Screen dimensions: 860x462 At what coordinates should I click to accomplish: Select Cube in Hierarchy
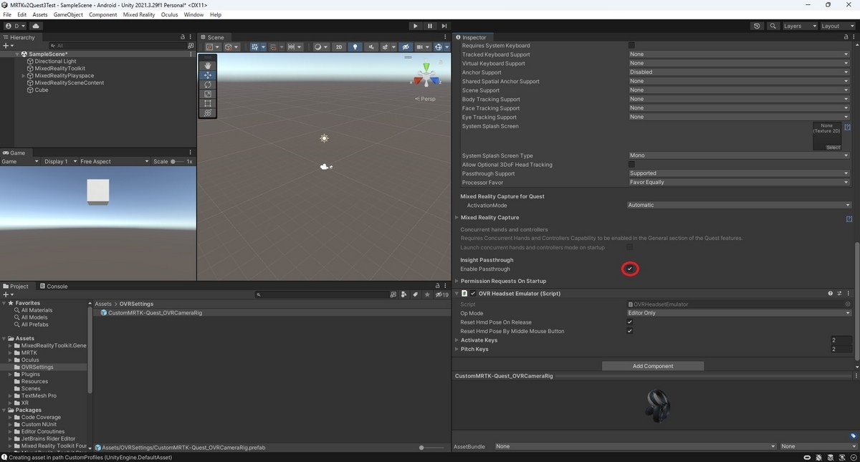point(42,90)
